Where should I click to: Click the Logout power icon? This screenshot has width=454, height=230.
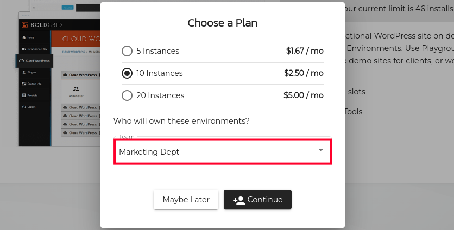23,107
